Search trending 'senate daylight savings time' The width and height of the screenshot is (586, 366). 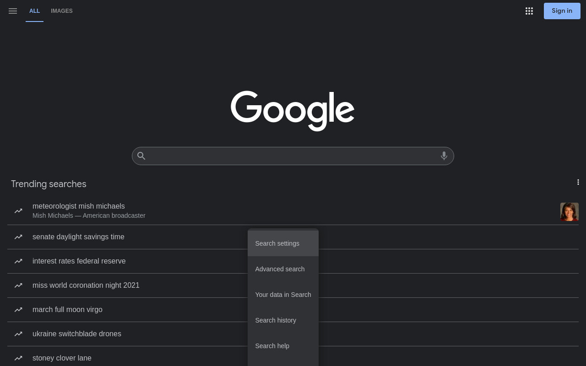(78, 237)
